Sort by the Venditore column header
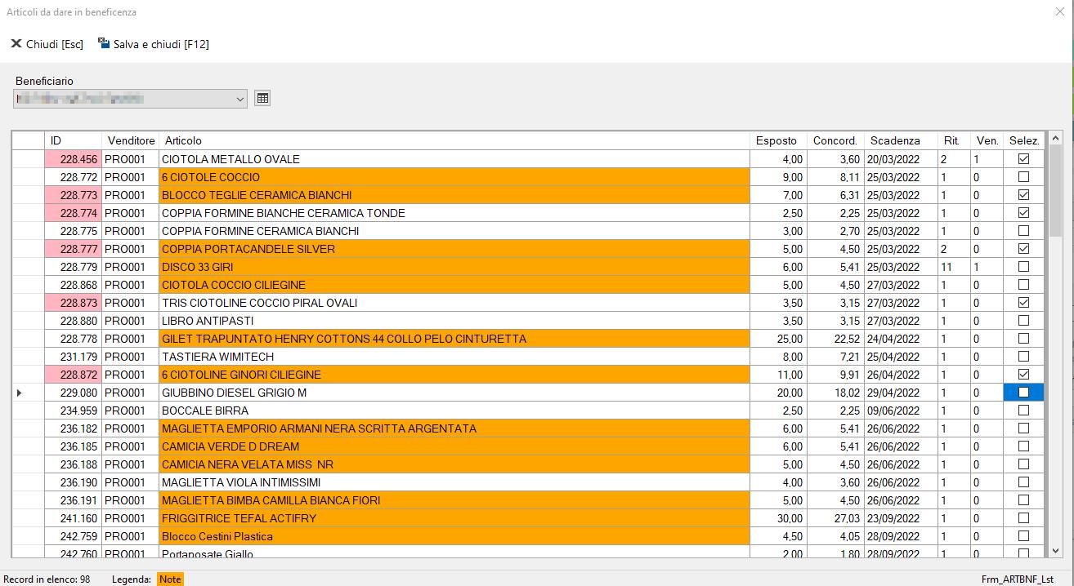Viewport: 1074px width, 586px height. (130, 140)
